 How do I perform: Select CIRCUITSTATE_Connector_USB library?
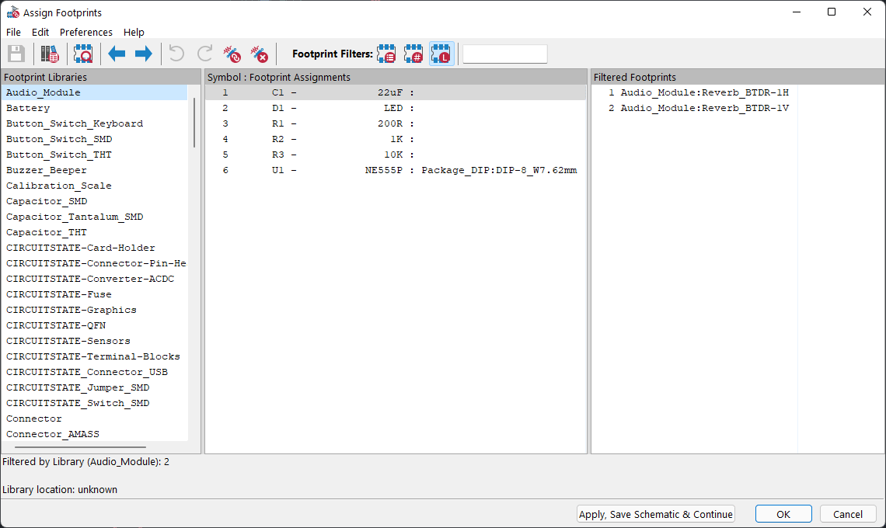point(94,372)
